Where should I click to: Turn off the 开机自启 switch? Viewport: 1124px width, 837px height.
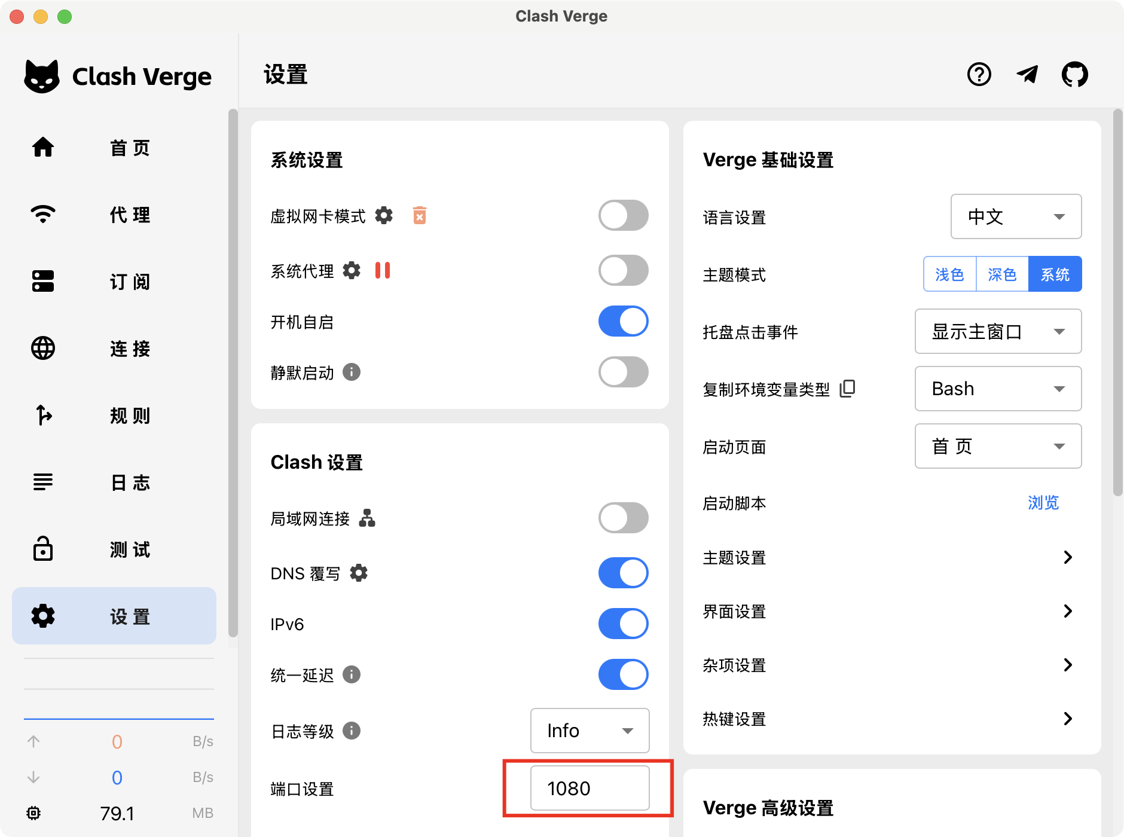(x=623, y=322)
